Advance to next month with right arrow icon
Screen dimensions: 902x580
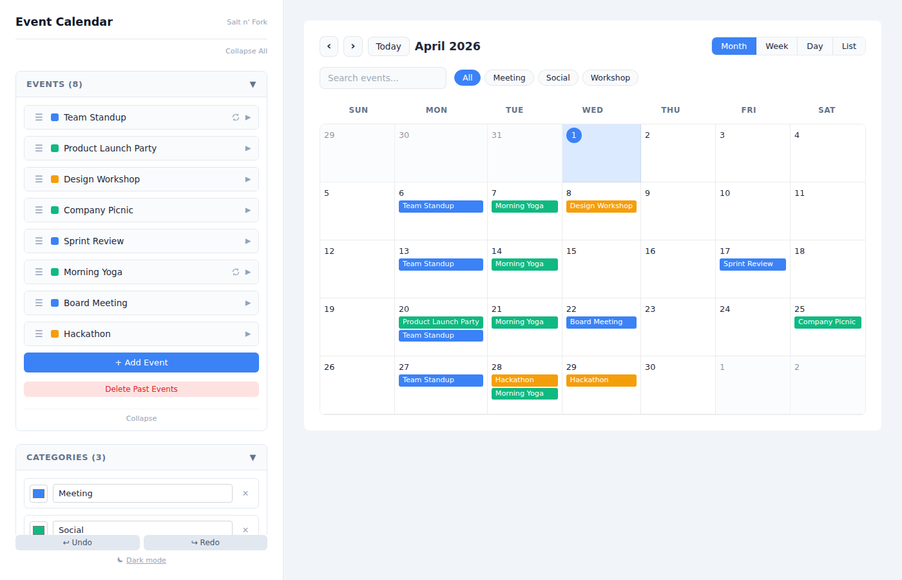[352, 46]
